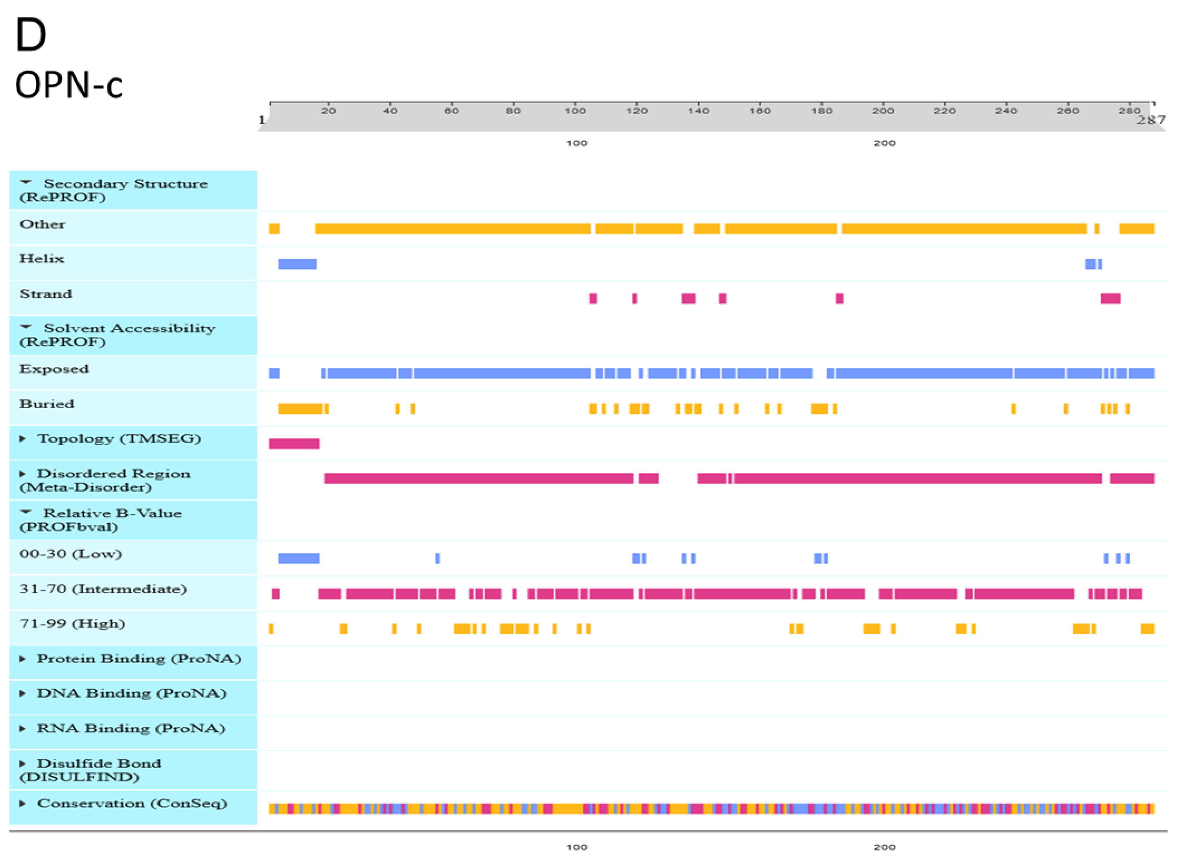Expand the RNA Binding (ProNA) row

[x=22, y=729]
